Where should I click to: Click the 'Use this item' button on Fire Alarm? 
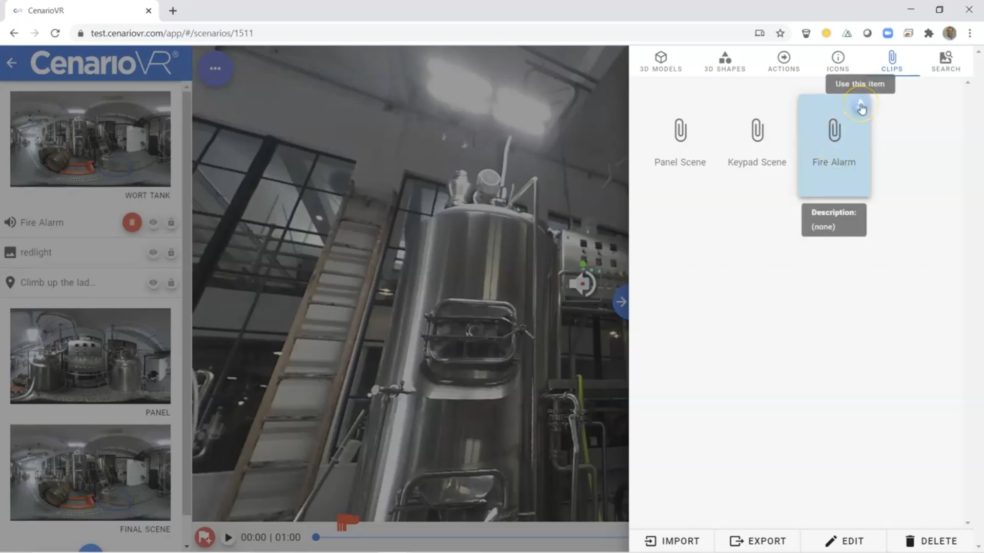860,107
